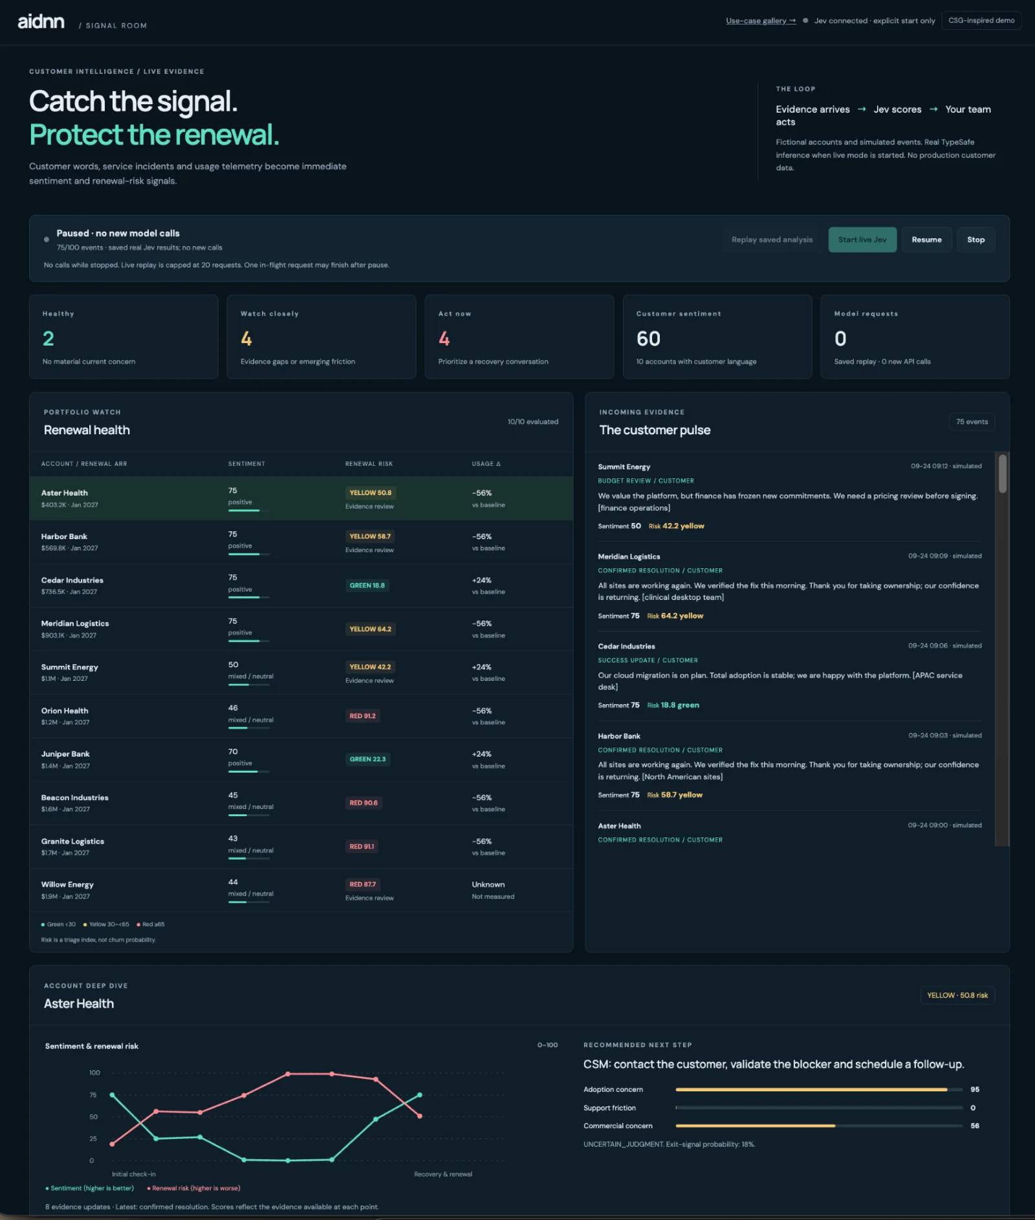
Task: Click the Renewal risk legend entry
Action: [x=193, y=1188]
